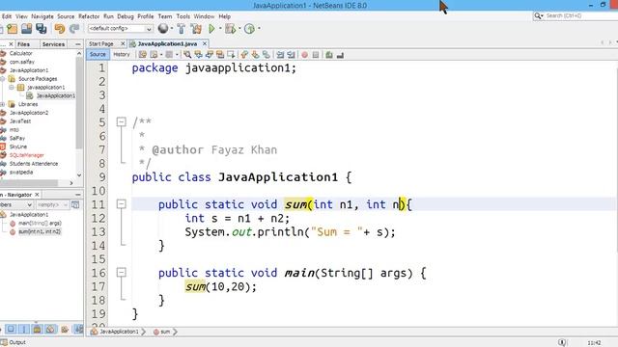Toggle the History editor view button
618x347 pixels.
click(x=122, y=55)
